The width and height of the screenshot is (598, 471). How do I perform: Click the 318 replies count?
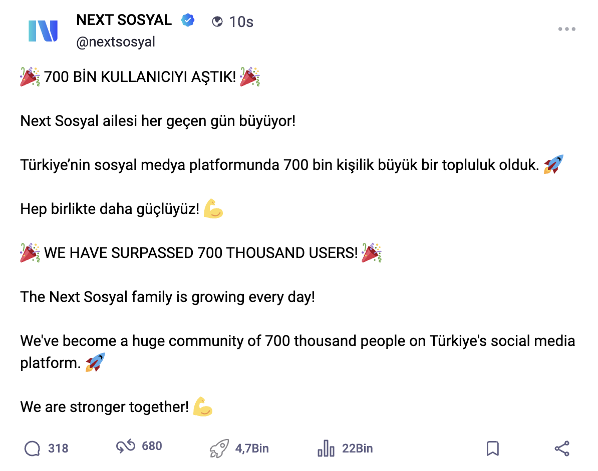58,448
